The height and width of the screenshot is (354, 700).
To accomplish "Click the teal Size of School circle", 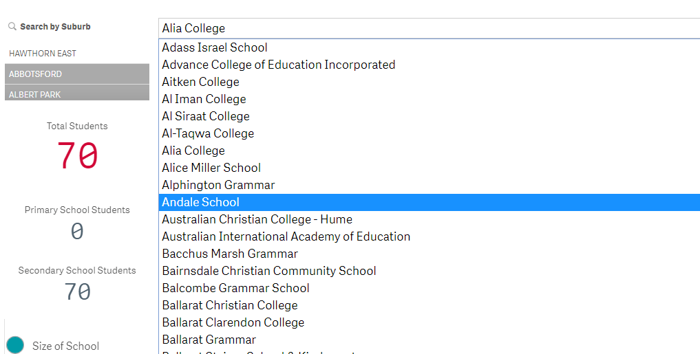I will pos(15,346).
